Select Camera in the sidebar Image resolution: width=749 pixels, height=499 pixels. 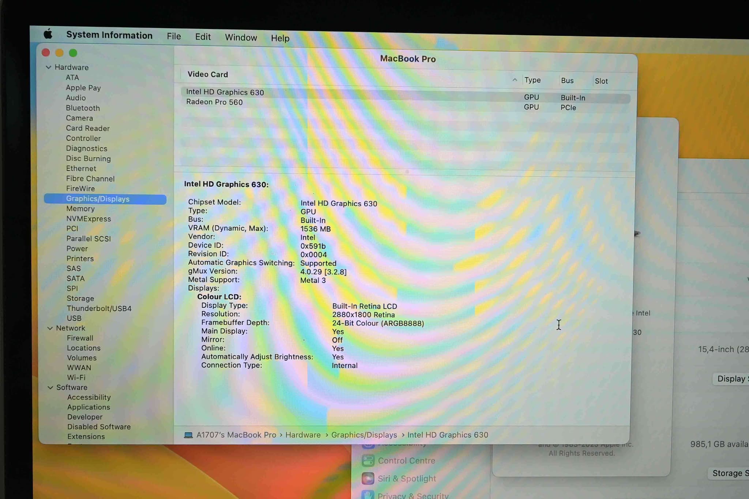[x=79, y=118]
